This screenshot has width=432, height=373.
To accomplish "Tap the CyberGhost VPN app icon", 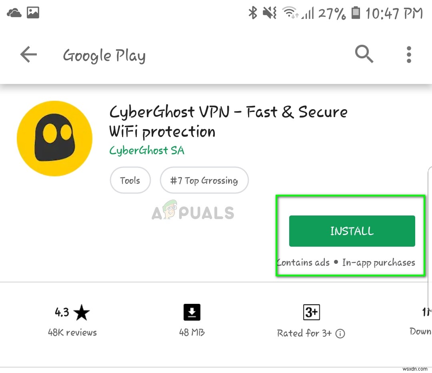I will (x=54, y=138).
